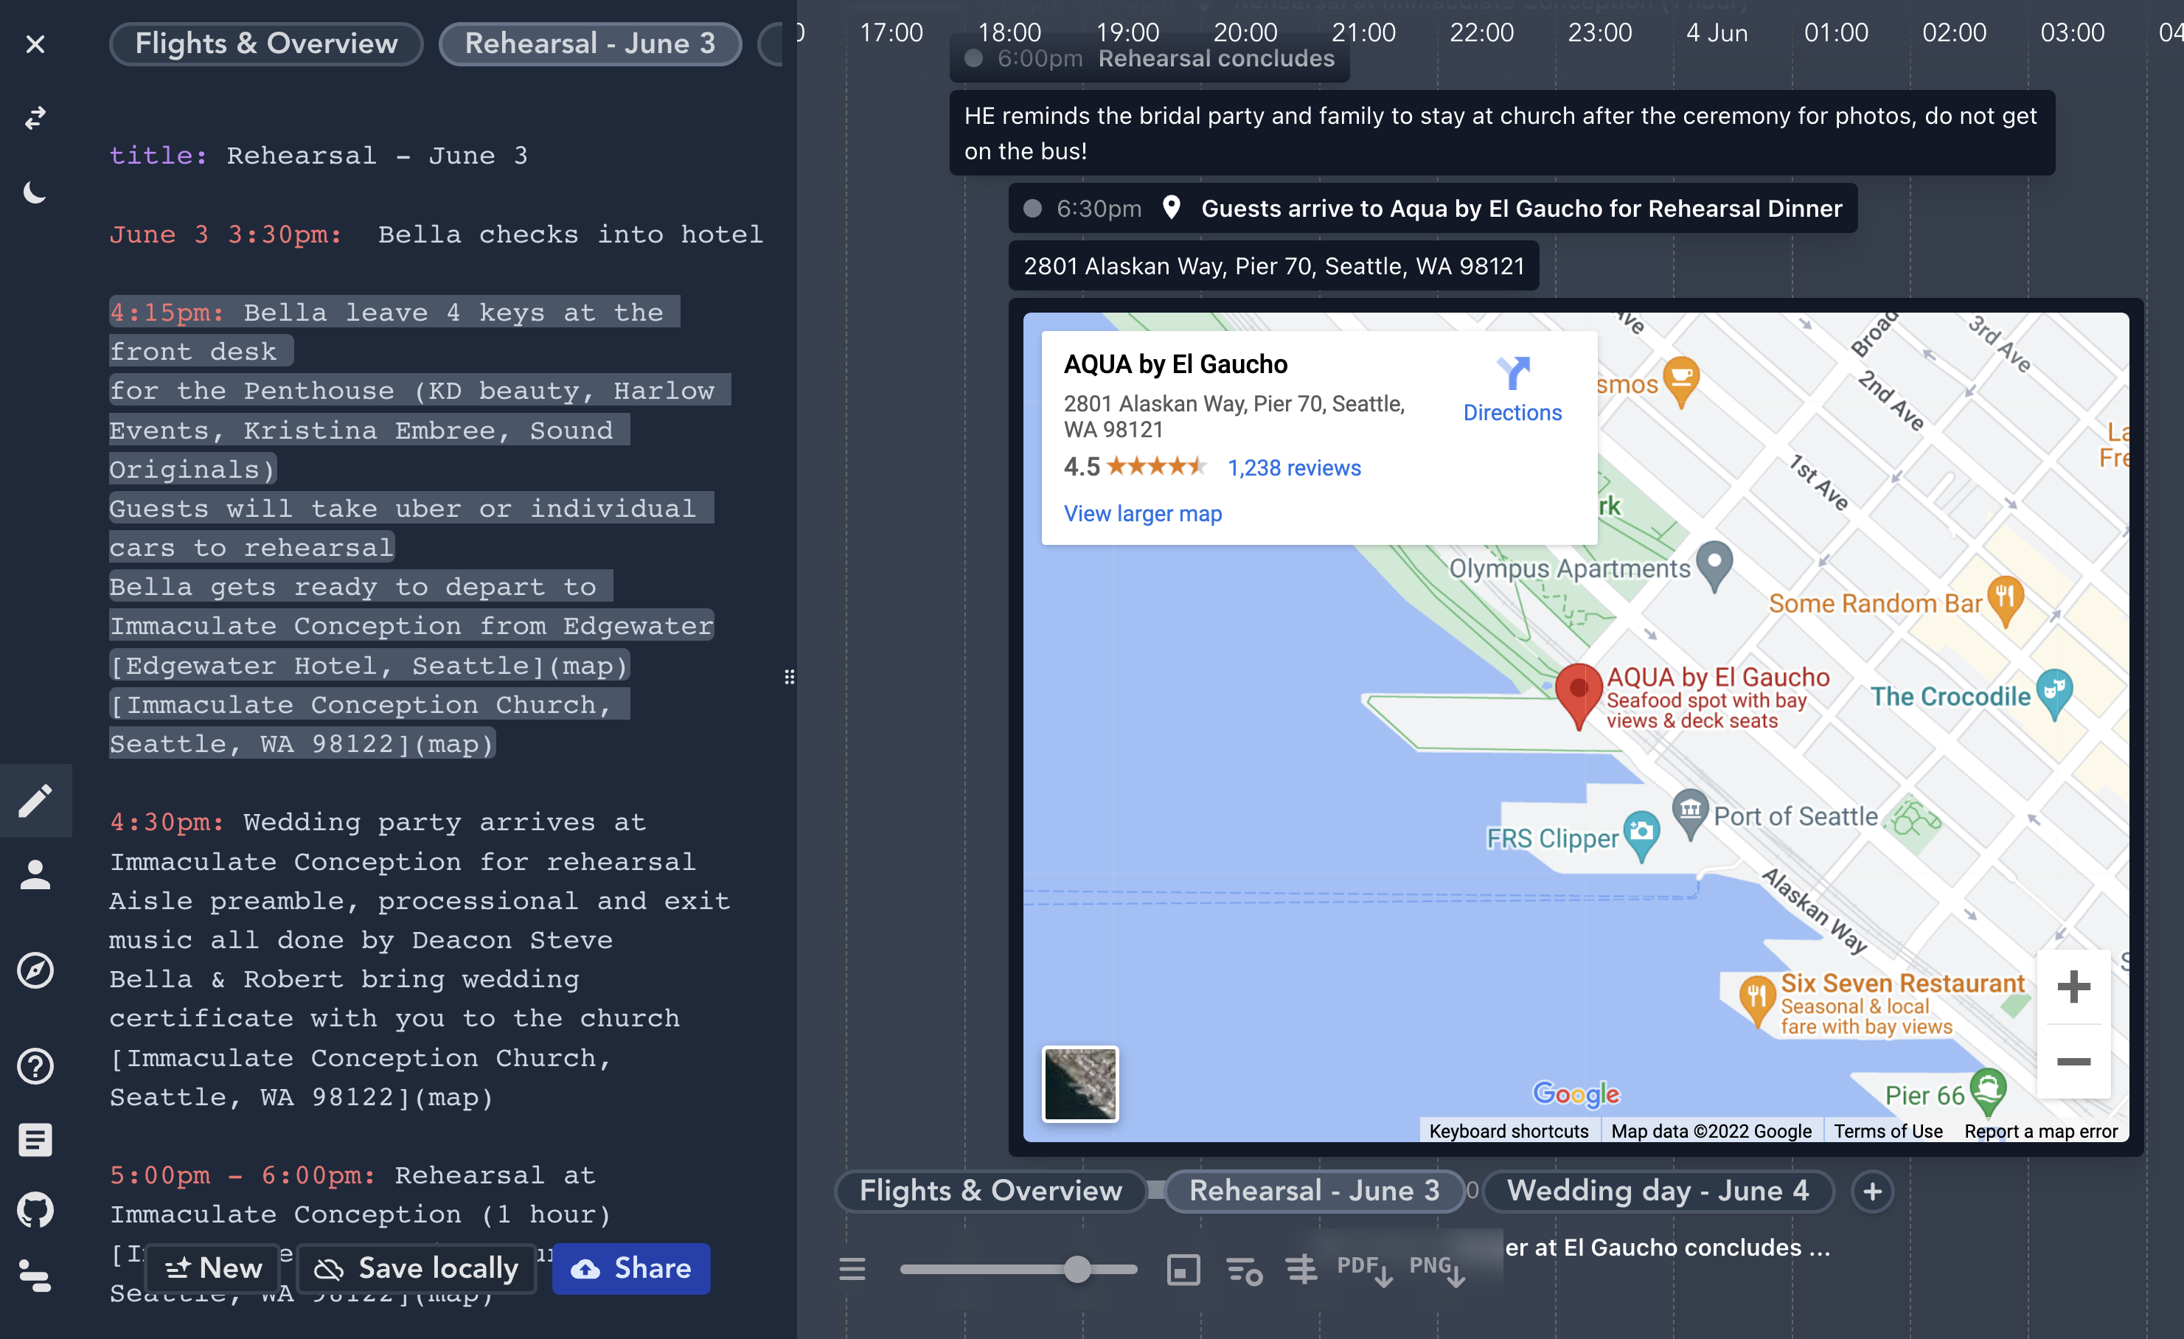The height and width of the screenshot is (1339, 2184).
Task: Open Keyboard shortcuts on the map
Action: 1509,1132
